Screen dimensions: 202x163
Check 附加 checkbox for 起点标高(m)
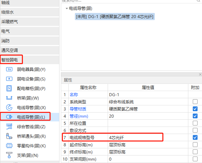pos(195,145)
